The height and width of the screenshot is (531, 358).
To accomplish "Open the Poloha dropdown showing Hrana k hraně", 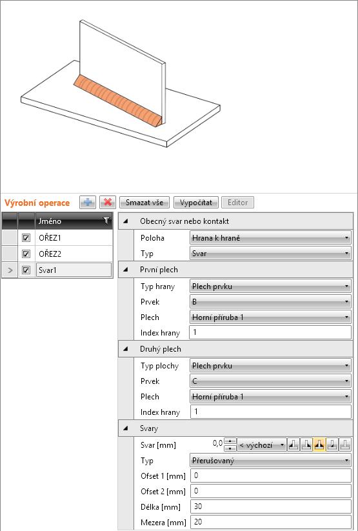I will pos(270,238).
